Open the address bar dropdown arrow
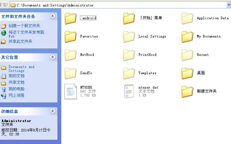This screenshot has width=231, height=144. pyautogui.click(x=229, y=5)
